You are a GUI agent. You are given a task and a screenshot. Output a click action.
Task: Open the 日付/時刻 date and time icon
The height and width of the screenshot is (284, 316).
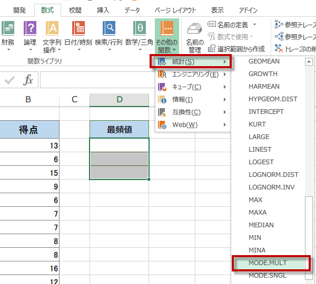(x=78, y=28)
